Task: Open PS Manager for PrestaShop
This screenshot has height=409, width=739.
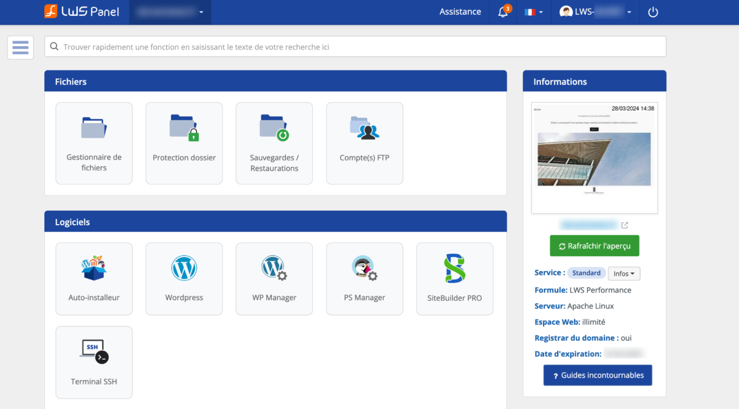Action: coord(364,279)
